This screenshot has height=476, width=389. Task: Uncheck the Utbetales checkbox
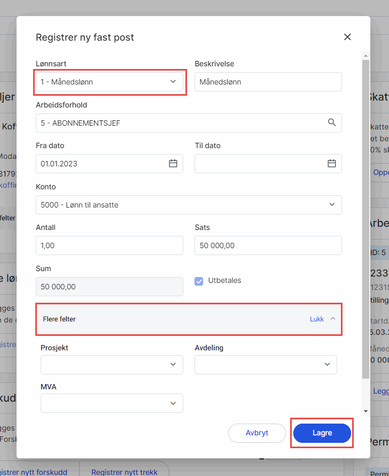[199, 281]
